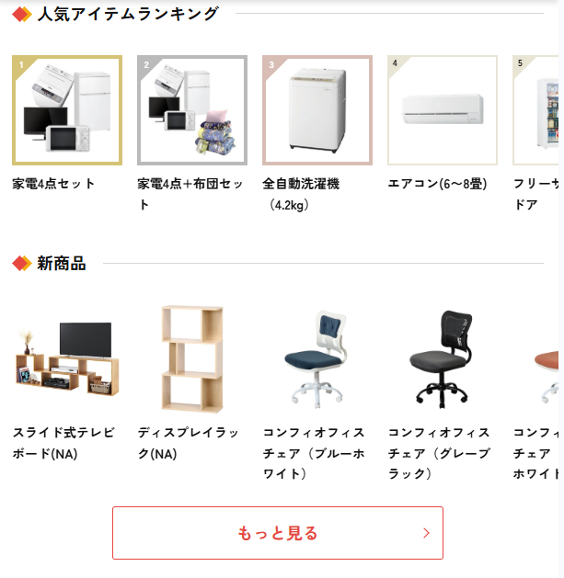This screenshot has width=564, height=578.
Task: Click the コンフィオフィスチェア（ブルーホワイト）title
Action: [x=314, y=453]
